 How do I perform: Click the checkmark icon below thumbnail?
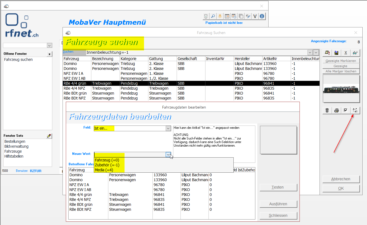click(x=346, y=110)
